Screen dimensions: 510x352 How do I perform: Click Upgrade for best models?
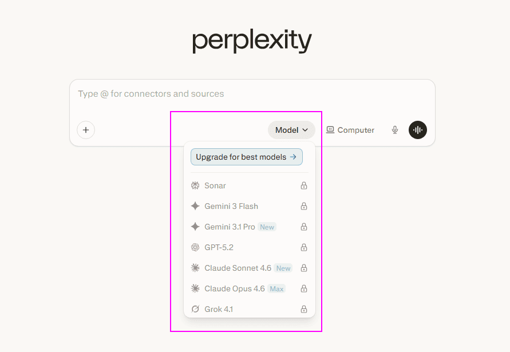click(x=246, y=156)
